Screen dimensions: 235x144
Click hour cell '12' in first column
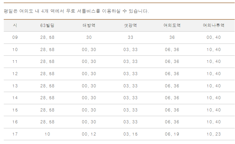(x=15, y=74)
